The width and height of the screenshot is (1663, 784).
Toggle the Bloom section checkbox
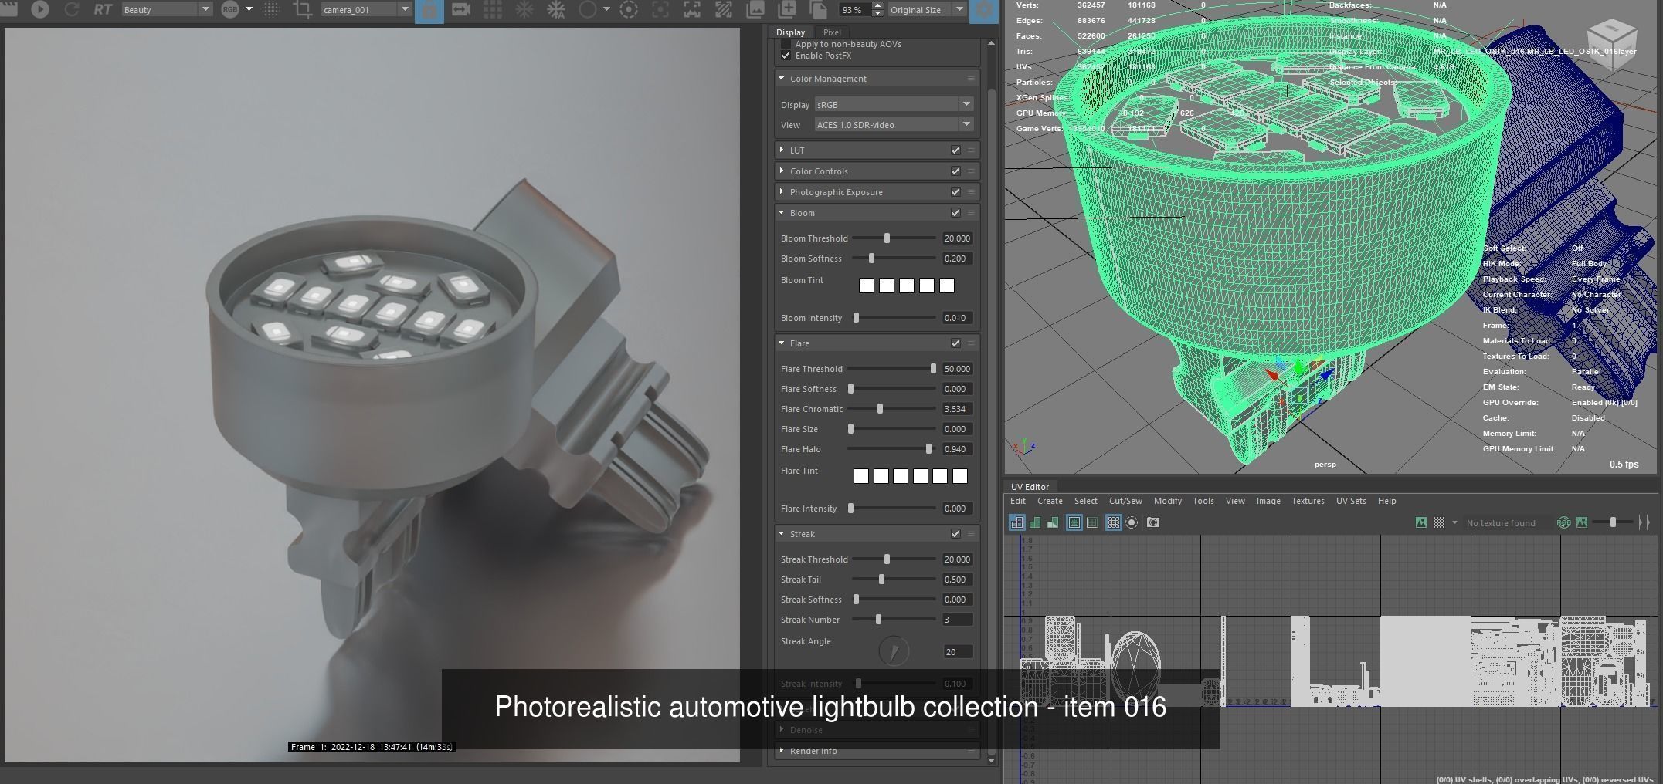tap(955, 213)
